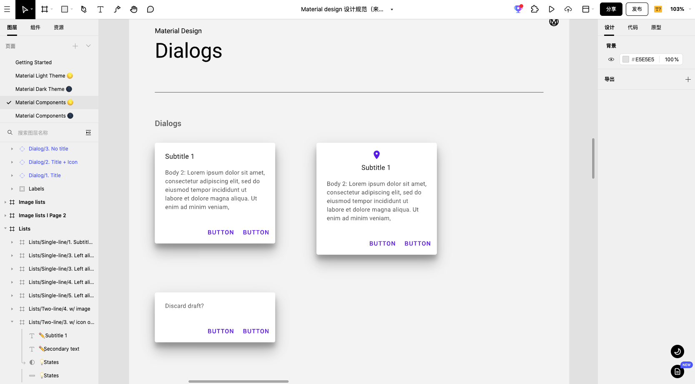Open the hamburger main menu

point(7,9)
